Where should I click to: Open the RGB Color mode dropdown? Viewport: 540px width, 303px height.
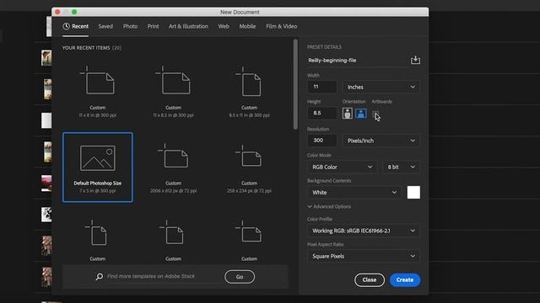[x=342, y=167]
